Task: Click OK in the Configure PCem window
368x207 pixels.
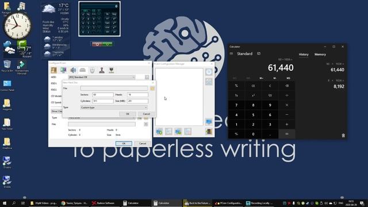Action: [x=124, y=143]
